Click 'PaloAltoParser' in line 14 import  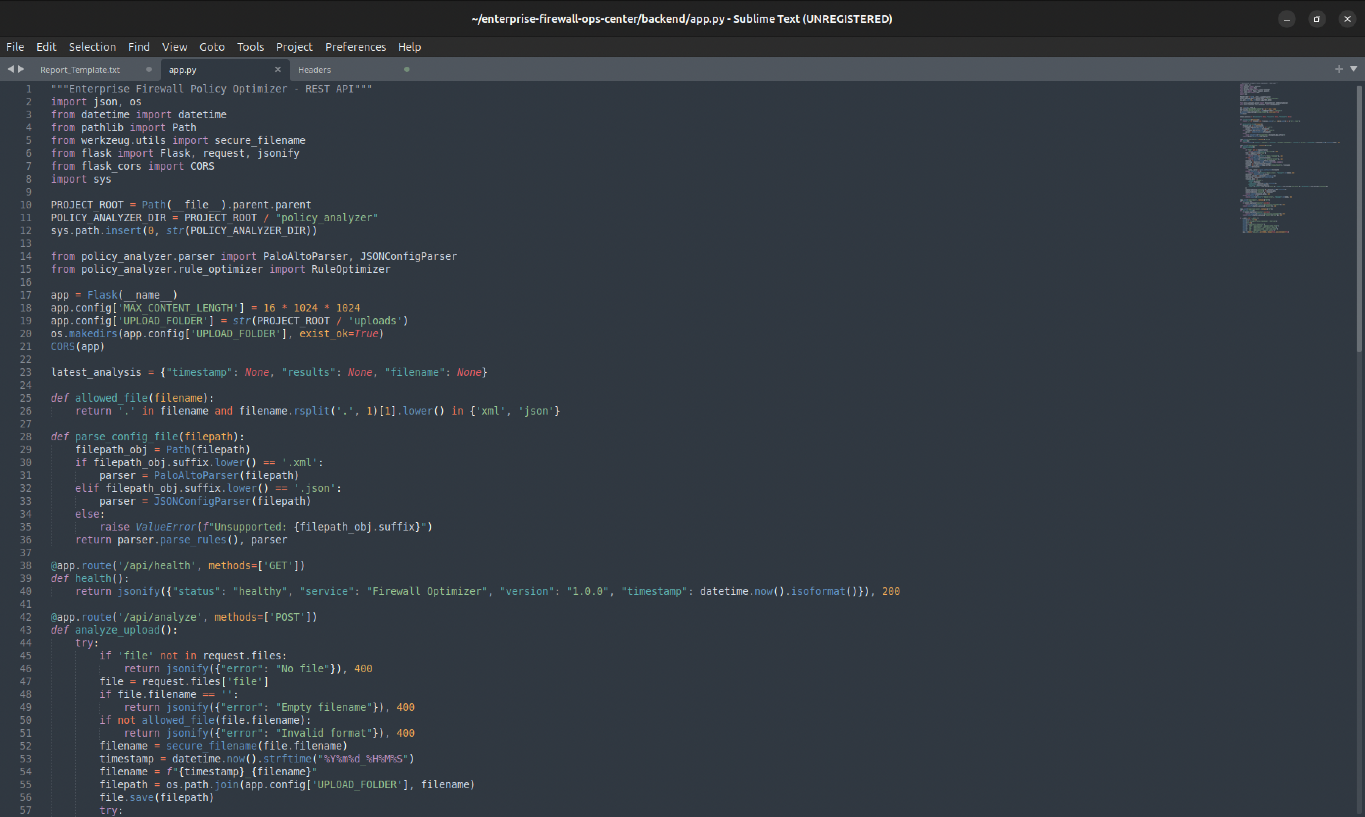[306, 257]
